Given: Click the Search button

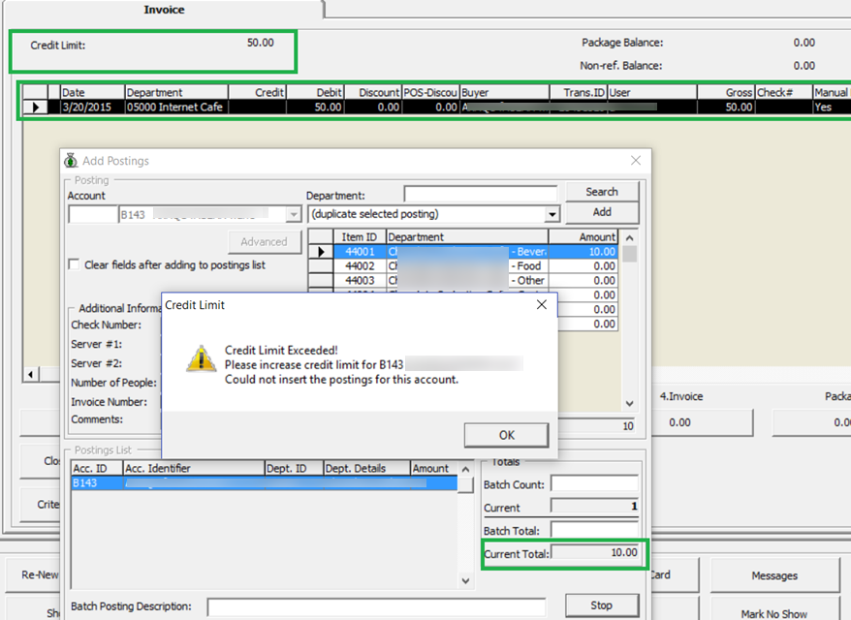Looking at the screenshot, I should [x=602, y=192].
